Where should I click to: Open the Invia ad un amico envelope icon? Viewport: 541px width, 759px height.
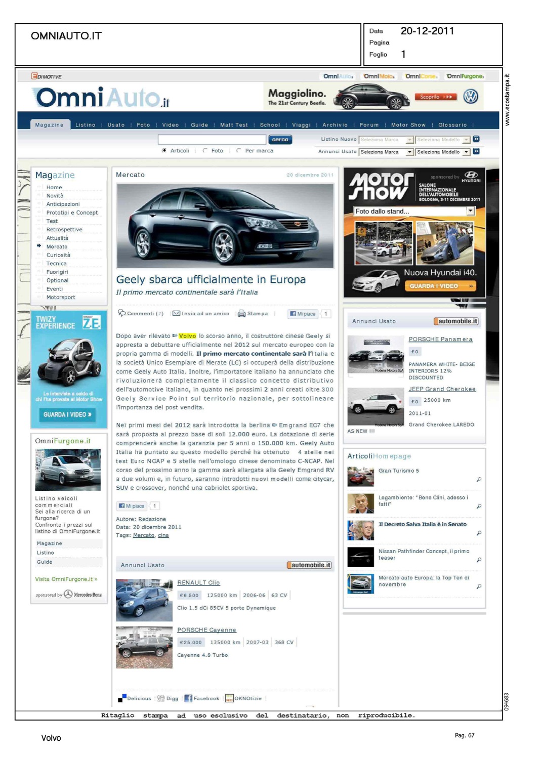pyautogui.click(x=177, y=314)
